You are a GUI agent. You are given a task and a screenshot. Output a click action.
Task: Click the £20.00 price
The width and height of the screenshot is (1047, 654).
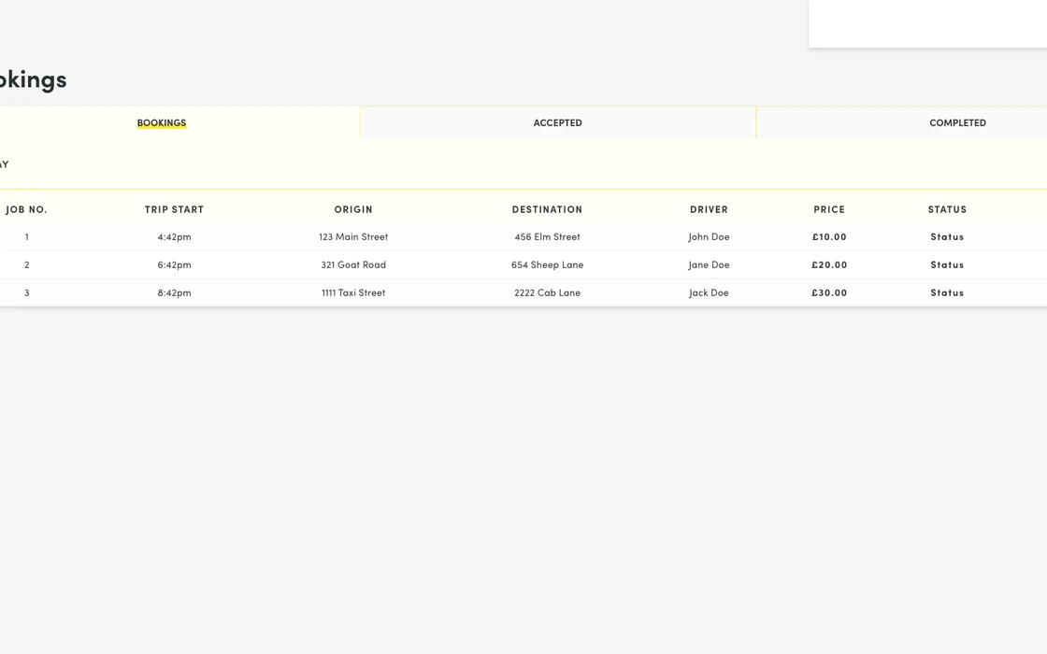(829, 265)
